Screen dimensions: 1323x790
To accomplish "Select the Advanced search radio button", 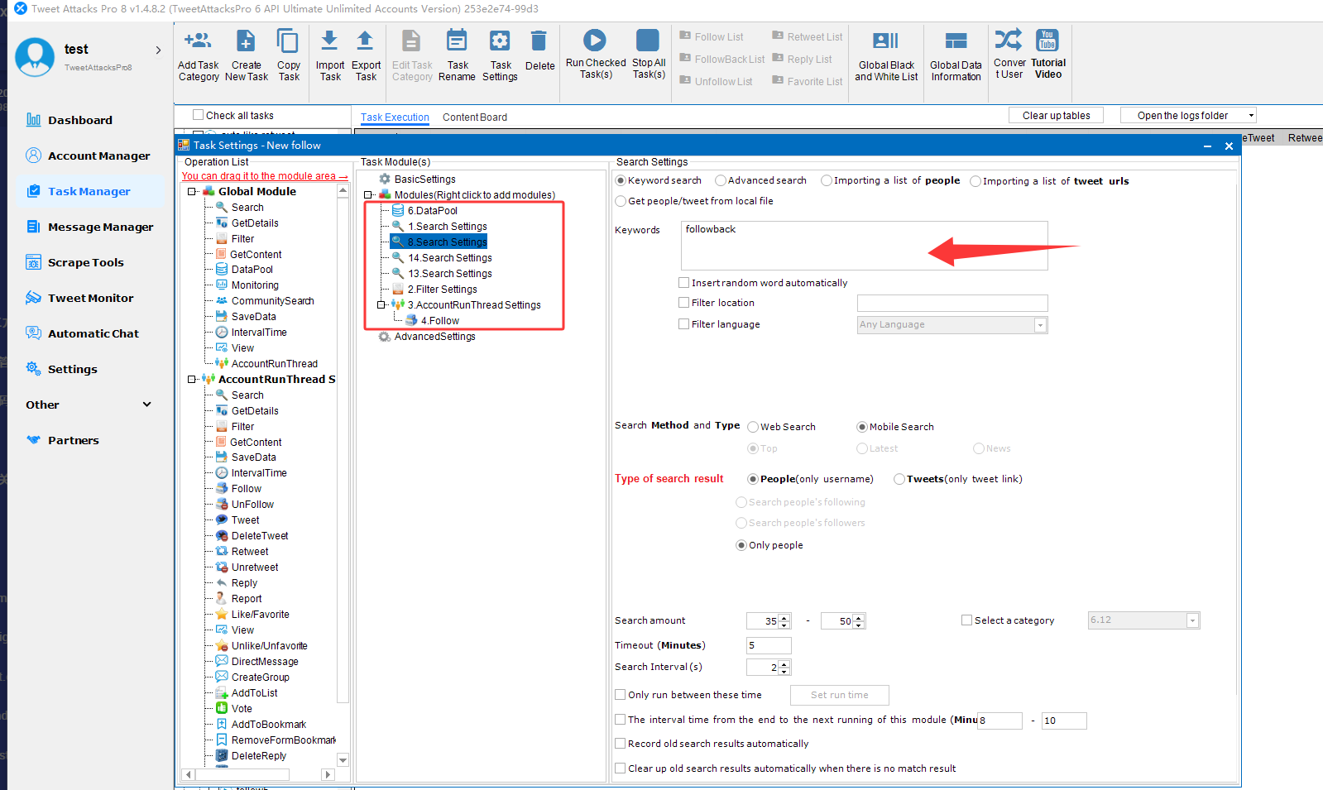I will 721,180.
